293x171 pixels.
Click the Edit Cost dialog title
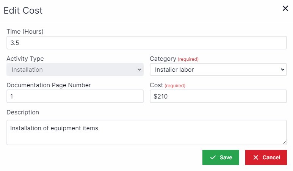click(x=23, y=10)
